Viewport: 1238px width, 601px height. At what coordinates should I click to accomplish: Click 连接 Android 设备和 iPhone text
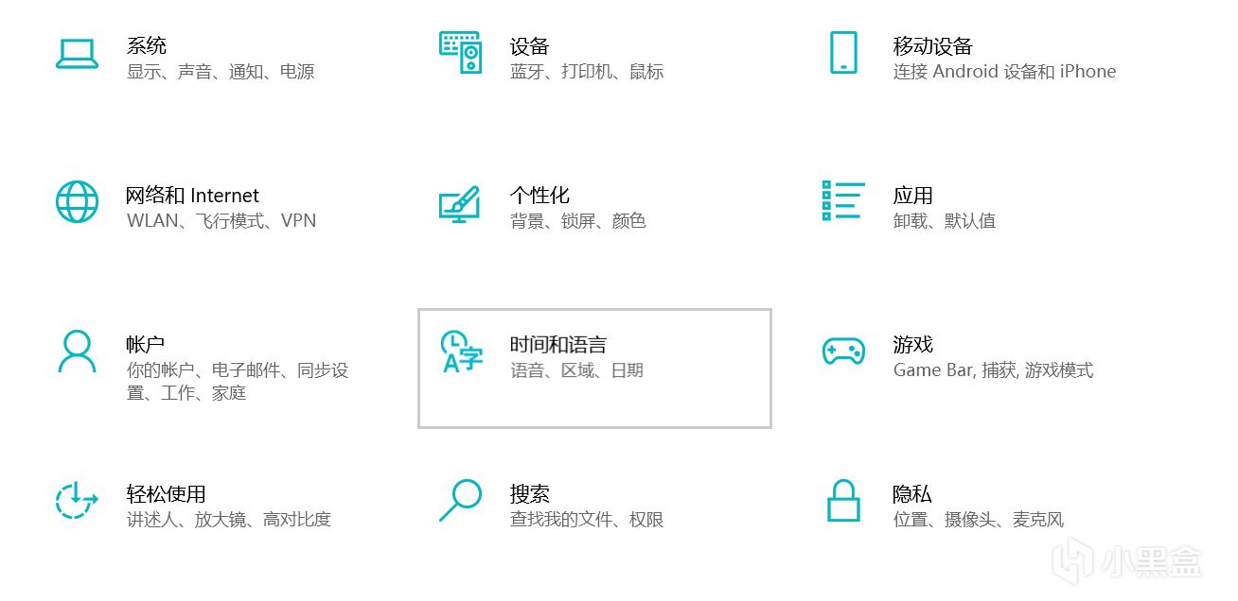[1005, 72]
